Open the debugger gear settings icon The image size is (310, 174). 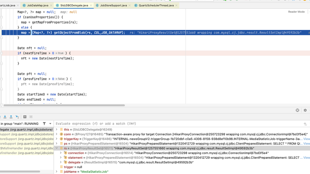point(305,110)
